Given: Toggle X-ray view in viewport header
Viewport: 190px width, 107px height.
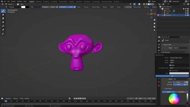Looking at the screenshot, I should tap(144, 4).
